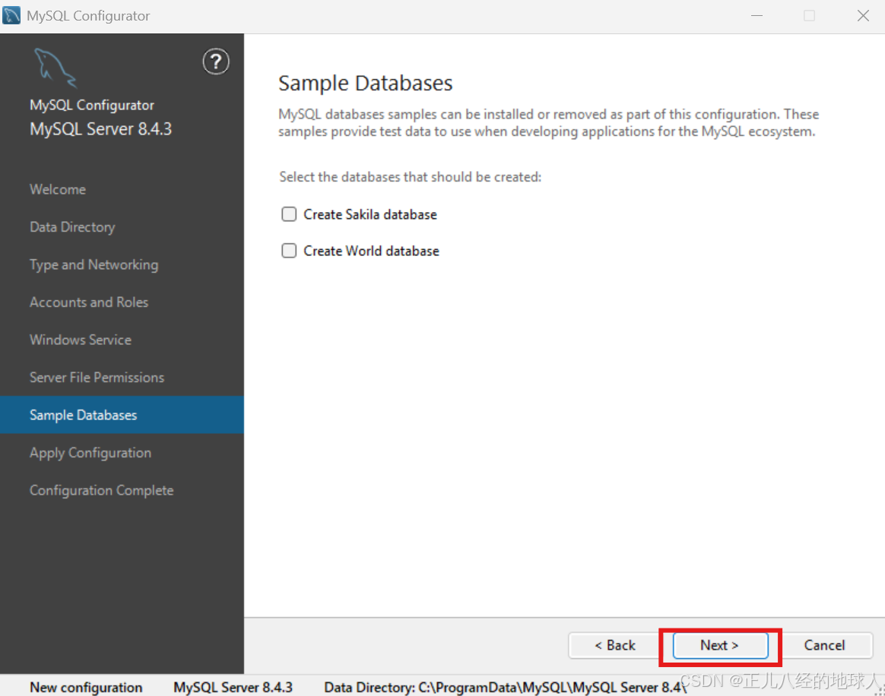Close the MySQL Configurator window
This screenshot has width=885, height=696.
pyautogui.click(x=863, y=16)
